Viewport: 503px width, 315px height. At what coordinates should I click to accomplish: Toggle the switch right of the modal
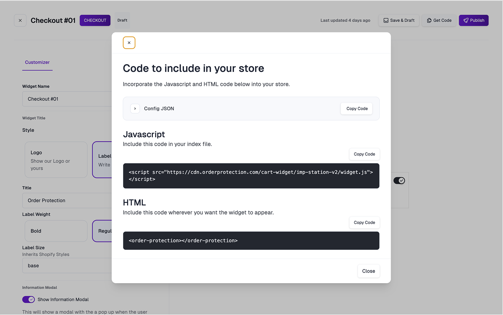[x=399, y=181]
